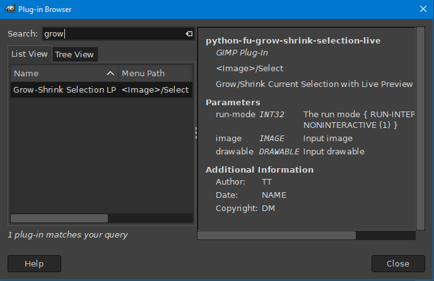
Task: Click the 'Additional Information' heading
Action: [x=260, y=169]
